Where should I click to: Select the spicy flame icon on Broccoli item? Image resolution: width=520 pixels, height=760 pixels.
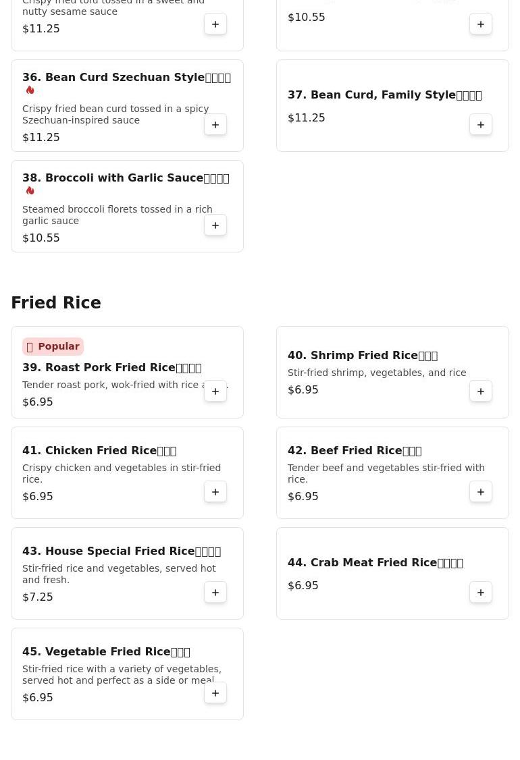(30, 191)
